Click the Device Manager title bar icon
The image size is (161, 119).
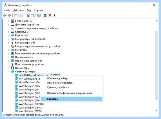[x=5, y=5]
